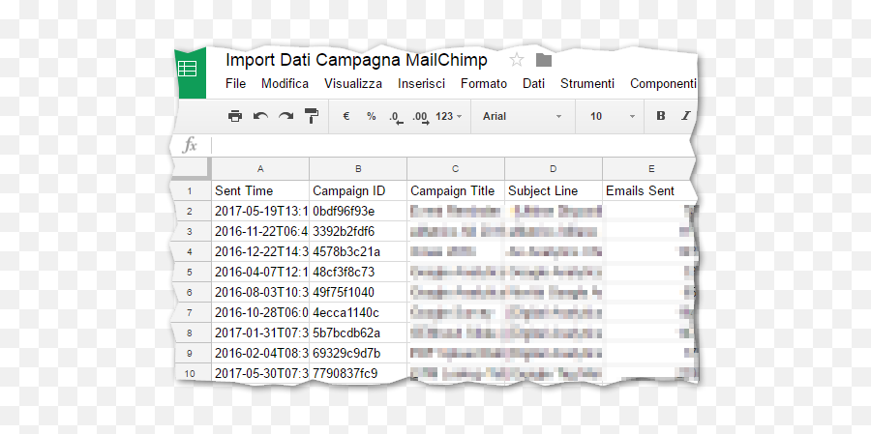Select column C header
Viewport: 871px width, 434px height.
pyautogui.click(x=456, y=169)
